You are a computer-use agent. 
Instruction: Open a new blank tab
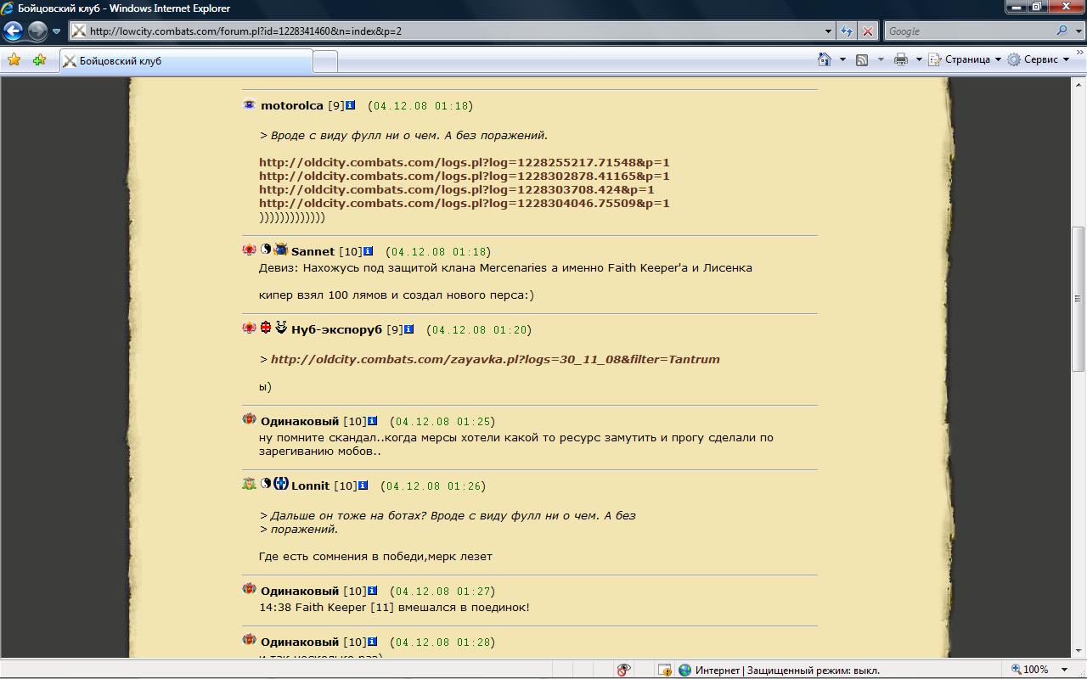click(325, 61)
